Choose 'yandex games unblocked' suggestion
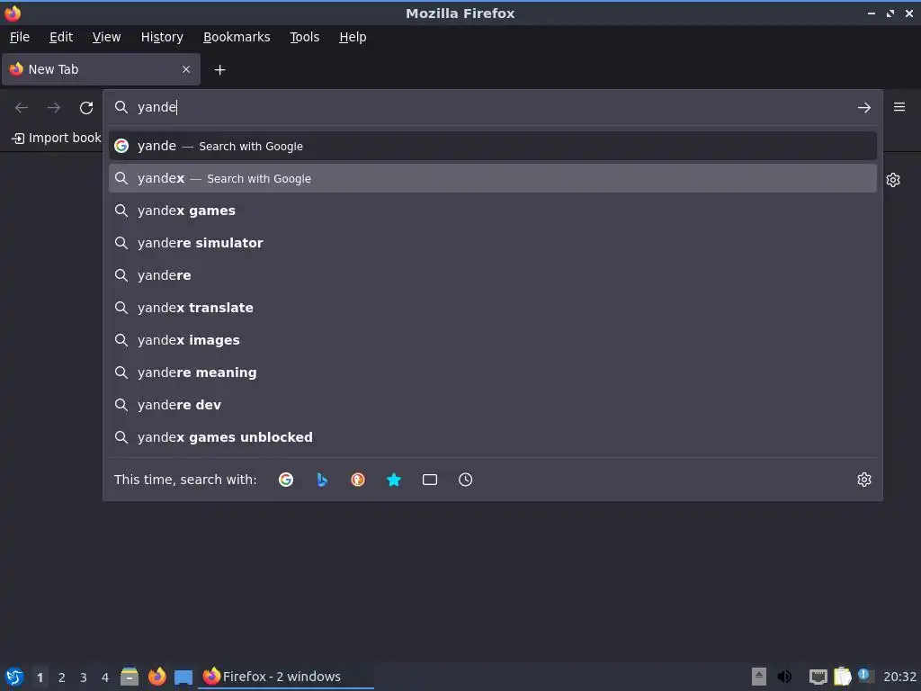Screen dimensions: 921x691 point(493,437)
